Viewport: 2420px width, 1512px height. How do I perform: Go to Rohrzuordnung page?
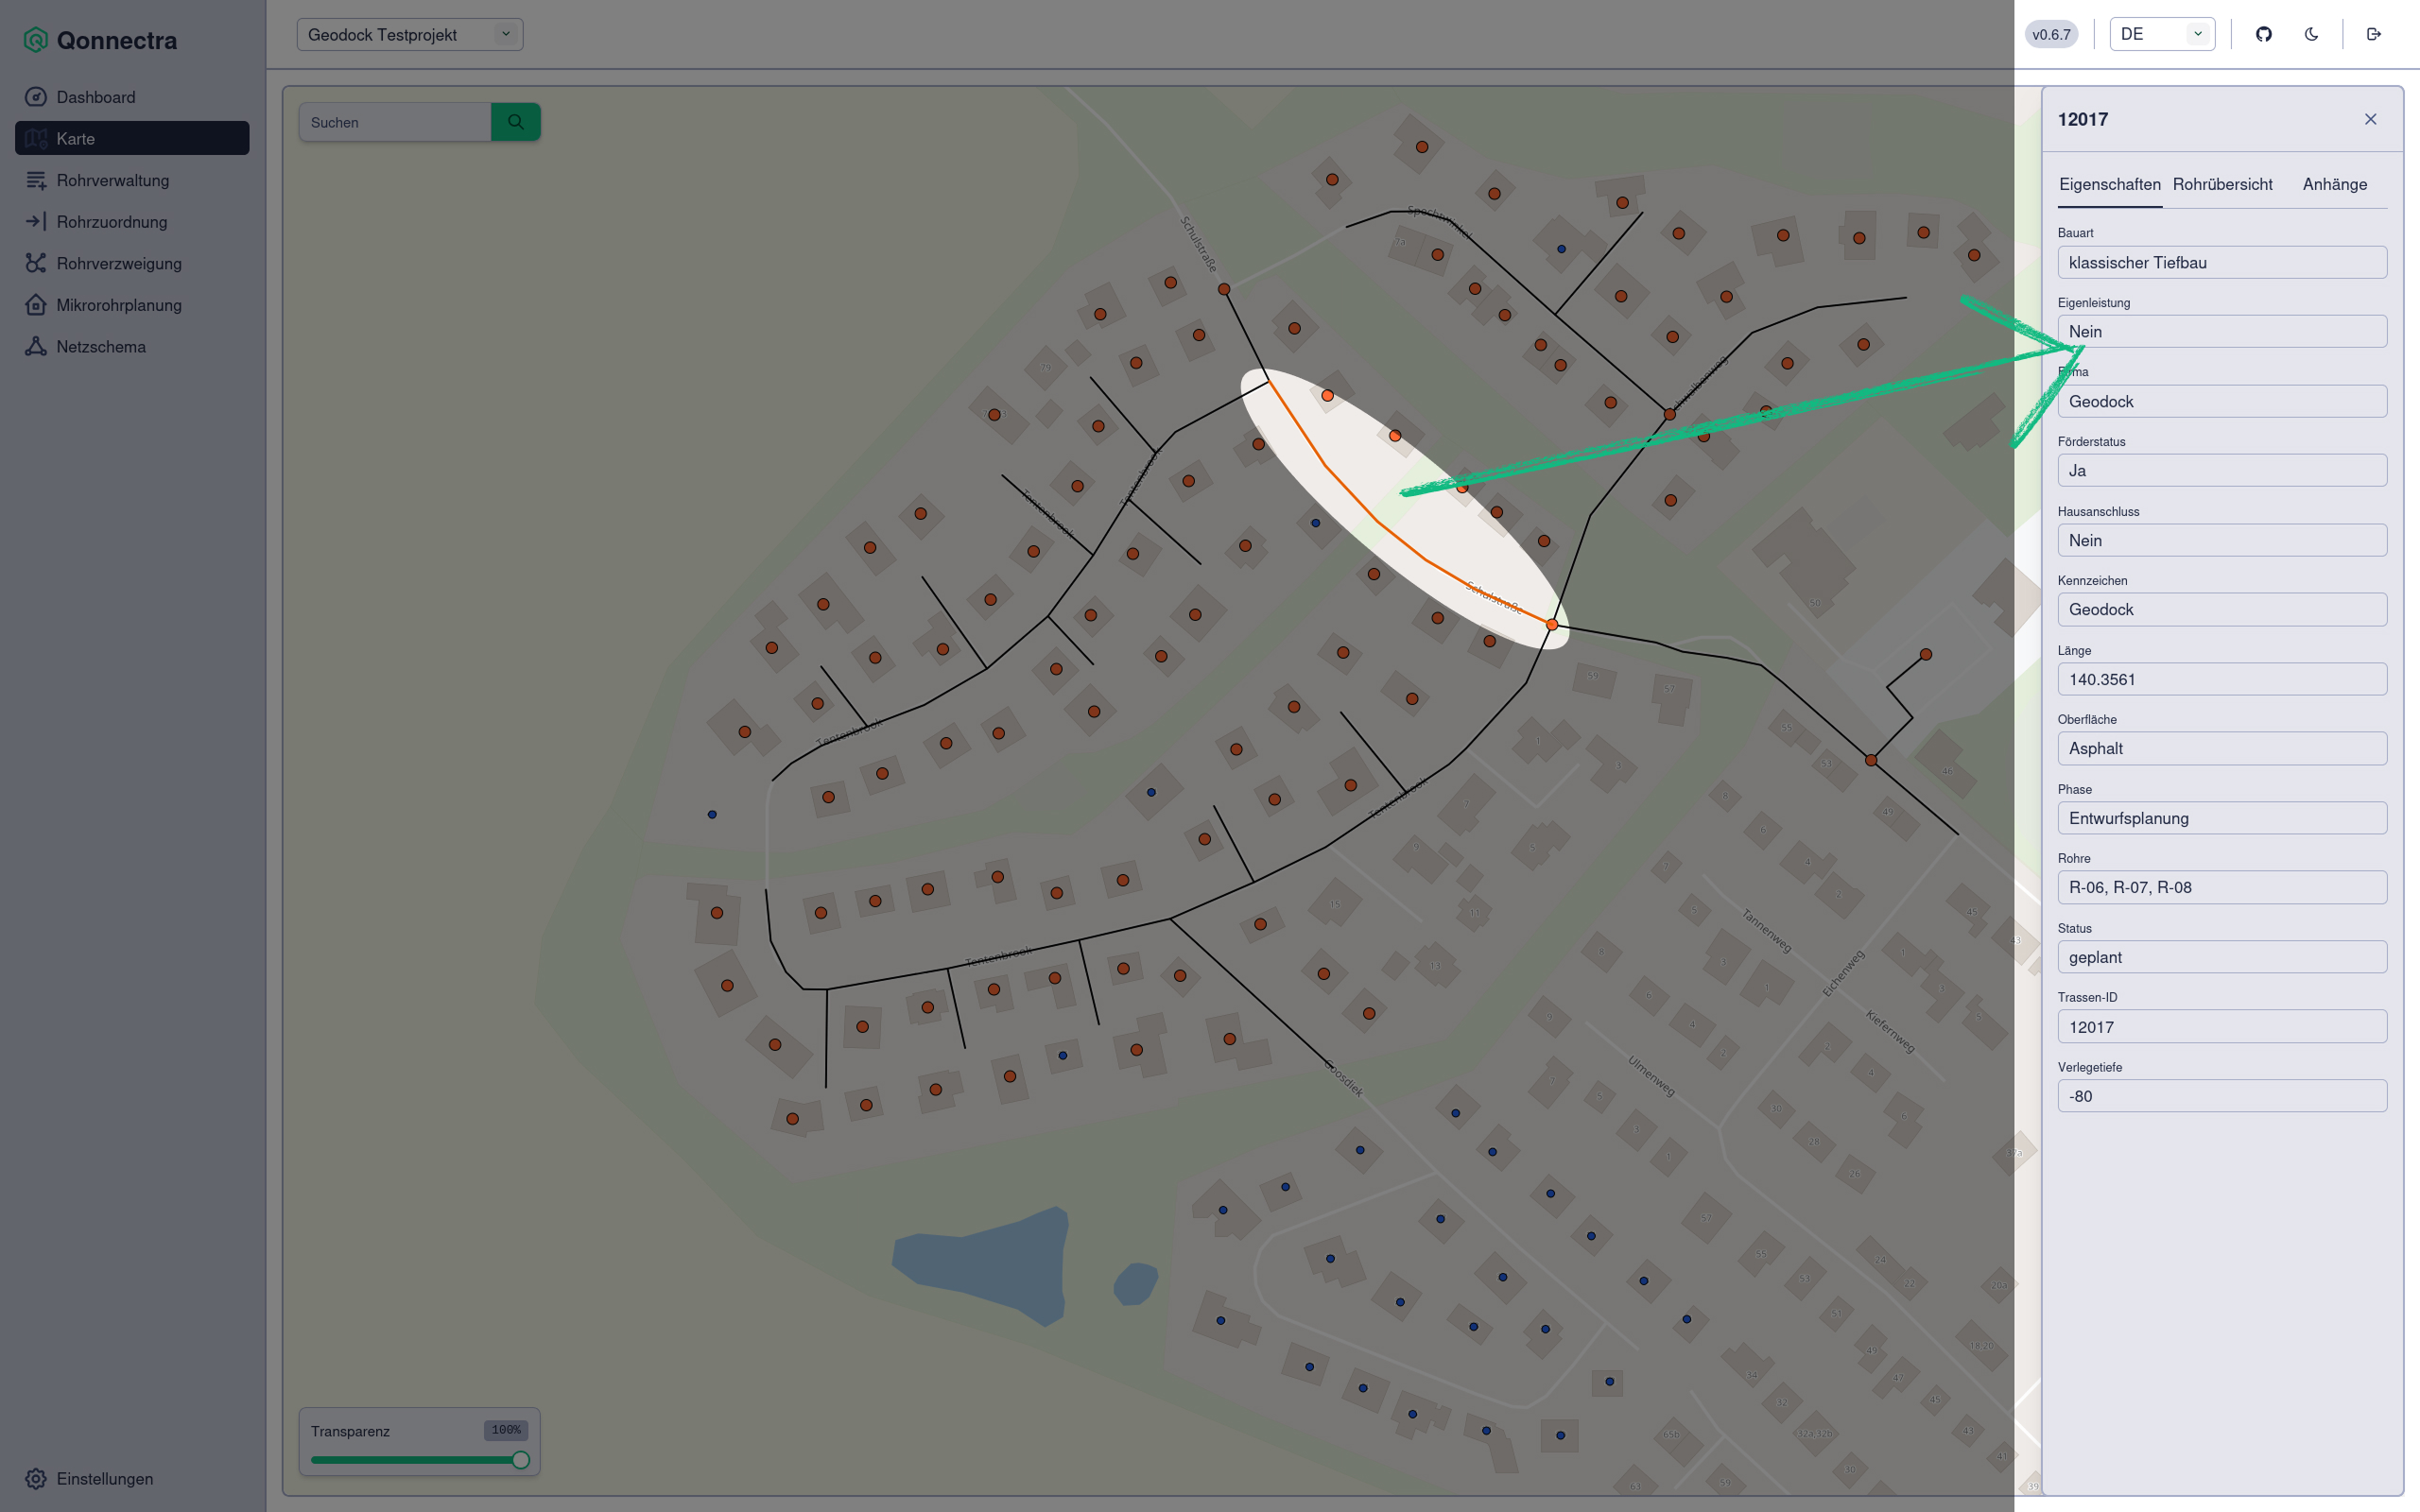[111, 222]
